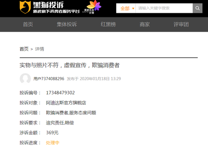Click the 涉诉金额 label

pyautogui.click(x=30, y=133)
